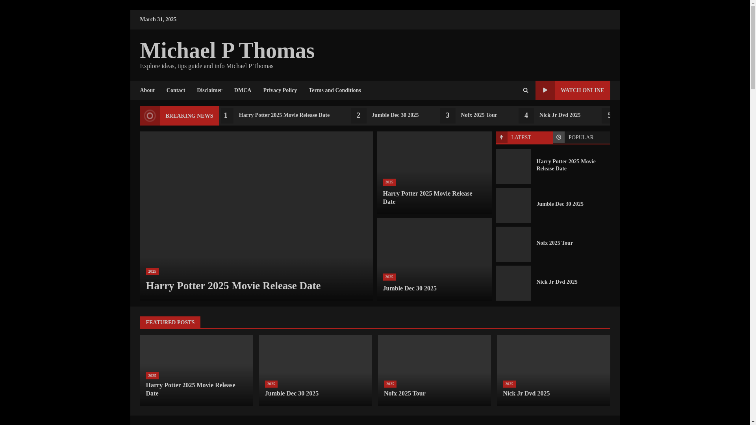
Task: Click the WATCH ONLINE button
Action: click(573, 90)
